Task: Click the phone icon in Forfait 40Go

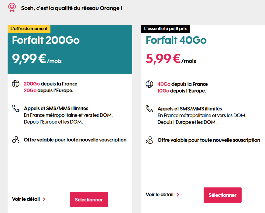Action: 149,108
